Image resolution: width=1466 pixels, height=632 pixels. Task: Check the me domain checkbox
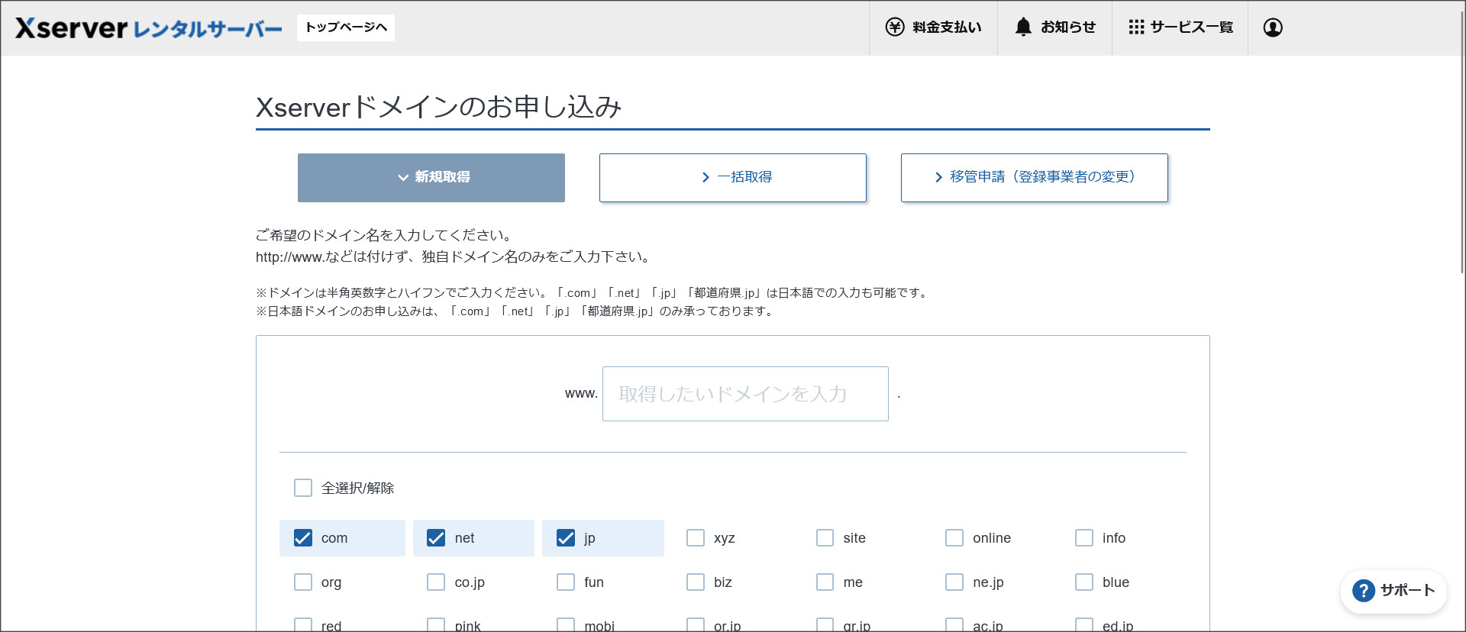[825, 582]
